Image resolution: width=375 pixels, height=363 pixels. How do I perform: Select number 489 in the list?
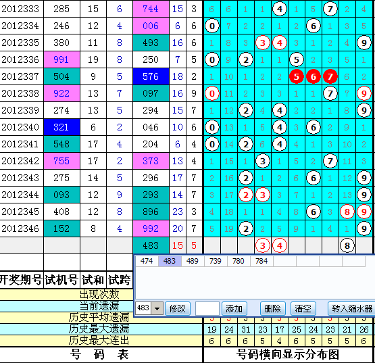[193, 261]
